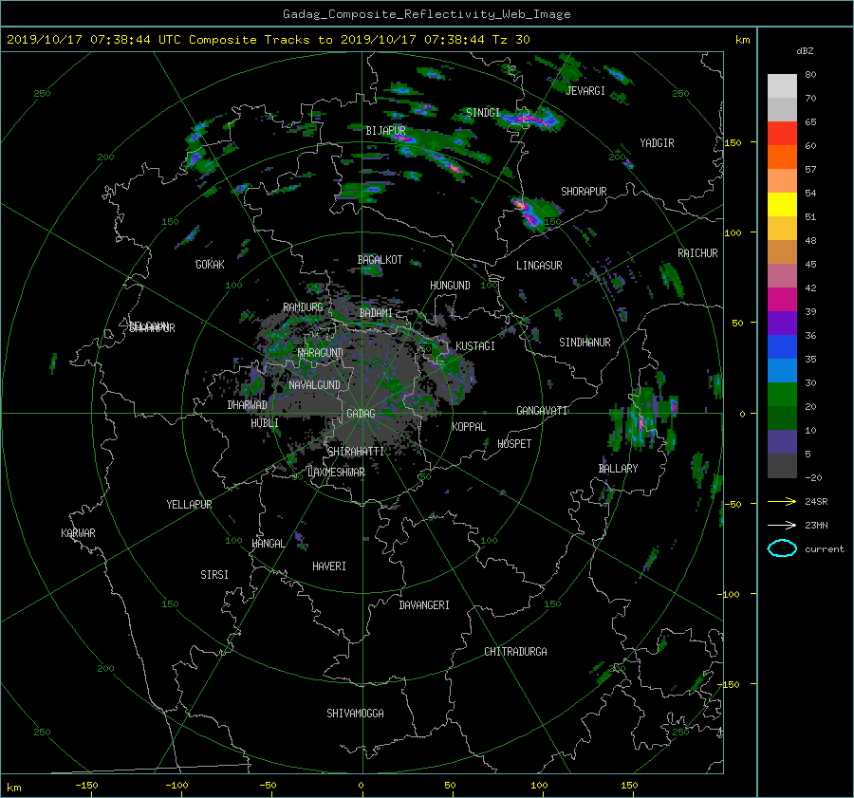
Task: Click the Gadag_Composite_Reflectivity_Web_Image title
Action: tap(426, 14)
